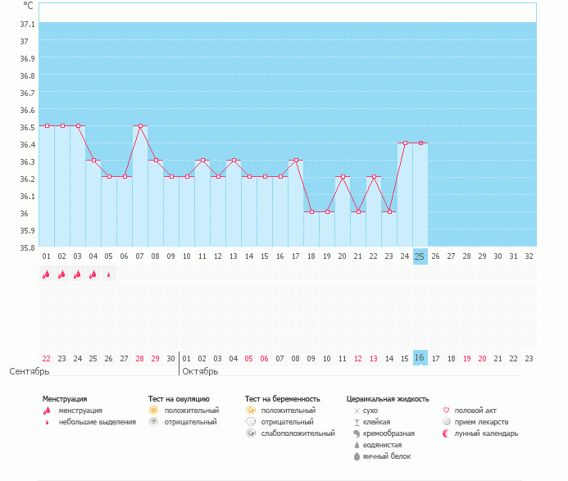Click the negative ovulation test legend icon

point(153,421)
